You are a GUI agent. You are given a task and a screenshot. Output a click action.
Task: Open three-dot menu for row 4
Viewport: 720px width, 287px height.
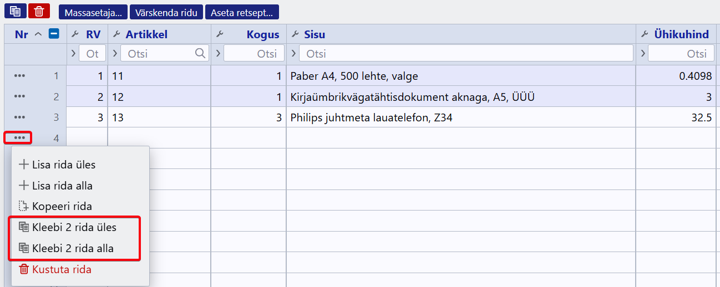click(19, 137)
